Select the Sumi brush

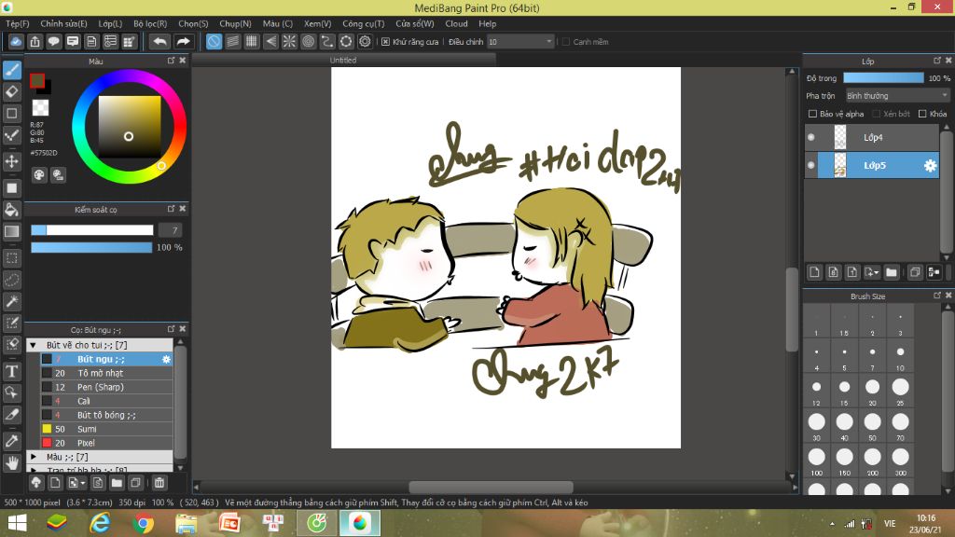click(x=106, y=429)
